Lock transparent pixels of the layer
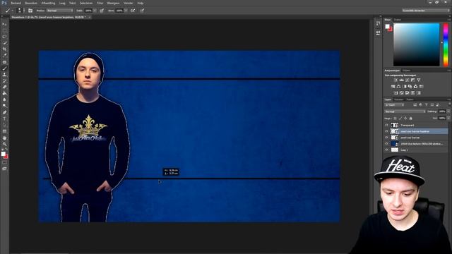Image resolution: width=452 pixels, height=254 pixels. (395, 118)
